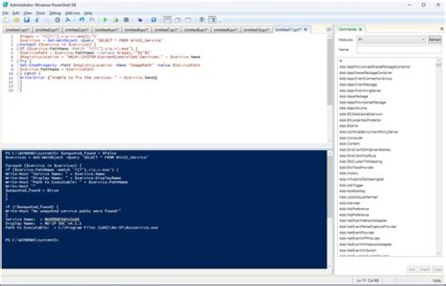Redo the edit with the grey arrow icon

click(92, 20)
